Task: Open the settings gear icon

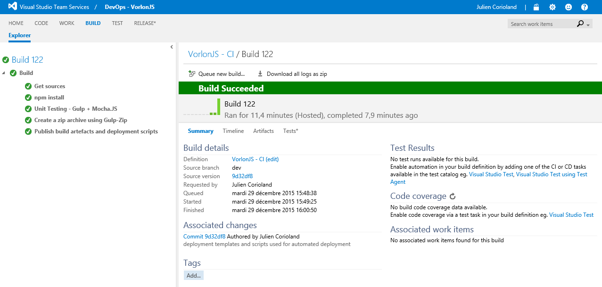Action: 552,7
